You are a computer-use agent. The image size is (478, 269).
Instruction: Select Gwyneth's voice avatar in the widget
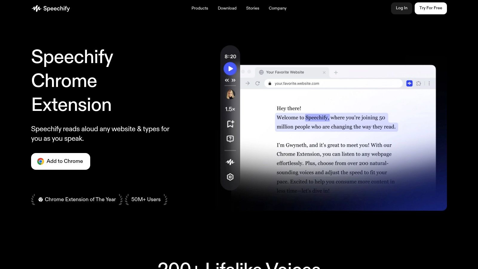(x=230, y=94)
